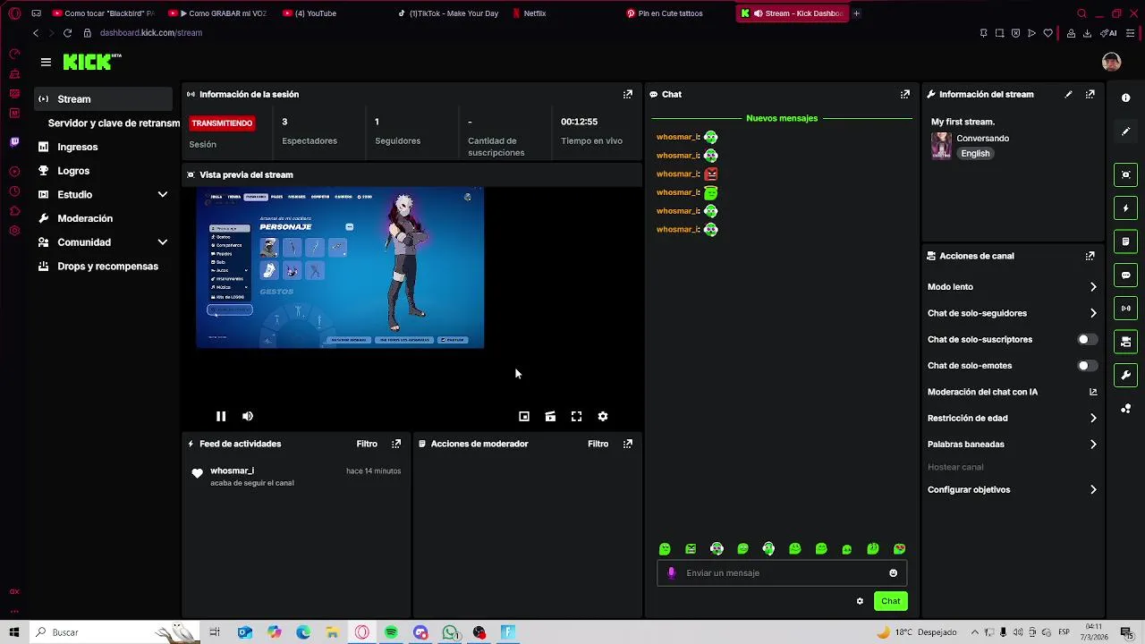The width and height of the screenshot is (1145, 644).
Task: Click the camera panel icon in right sidebar
Action: 1126,342
